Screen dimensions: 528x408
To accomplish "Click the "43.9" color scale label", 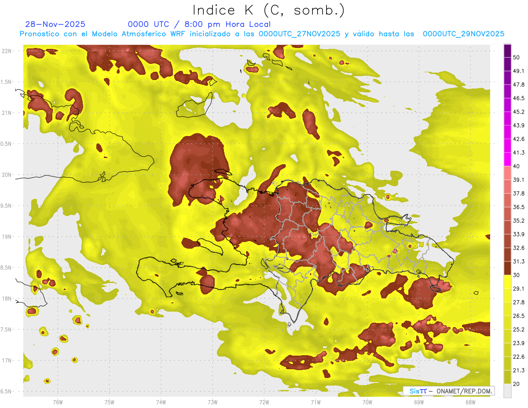I will (519, 125).
